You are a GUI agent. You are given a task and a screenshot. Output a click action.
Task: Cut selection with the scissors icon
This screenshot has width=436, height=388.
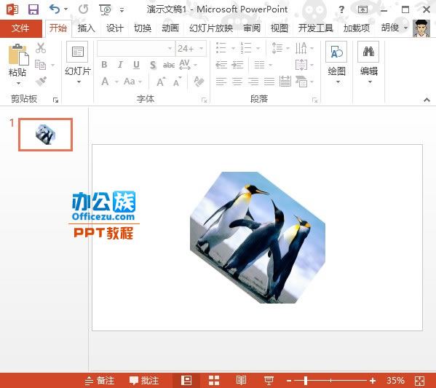pos(41,48)
